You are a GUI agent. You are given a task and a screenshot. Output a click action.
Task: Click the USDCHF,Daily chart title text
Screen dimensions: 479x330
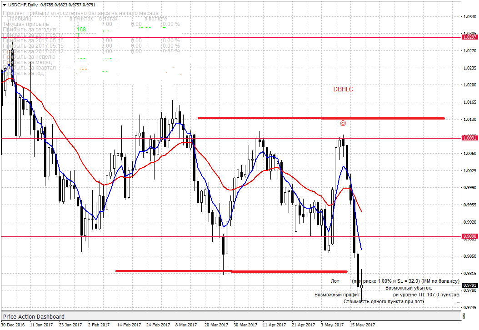[23, 5]
